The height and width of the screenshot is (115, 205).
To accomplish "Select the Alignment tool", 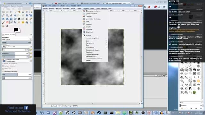I will (19, 15).
